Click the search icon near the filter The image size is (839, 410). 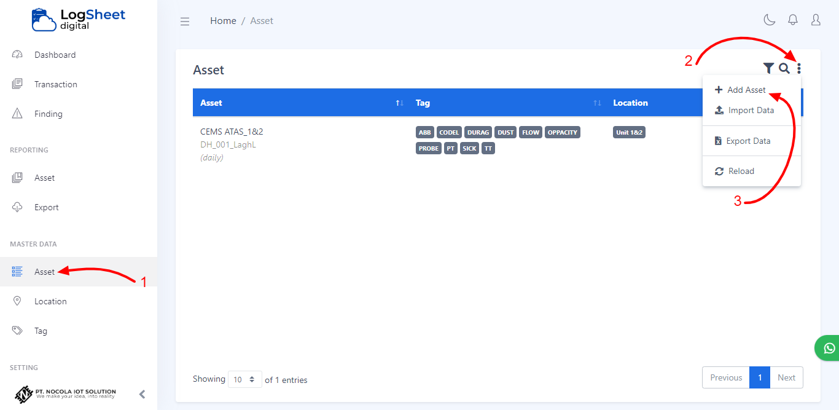tap(784, 68)
